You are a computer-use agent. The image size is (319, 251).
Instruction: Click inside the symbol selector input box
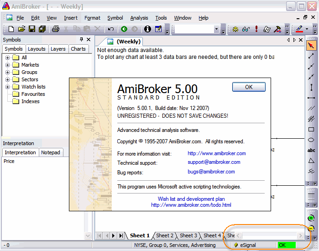coord(194,29)
